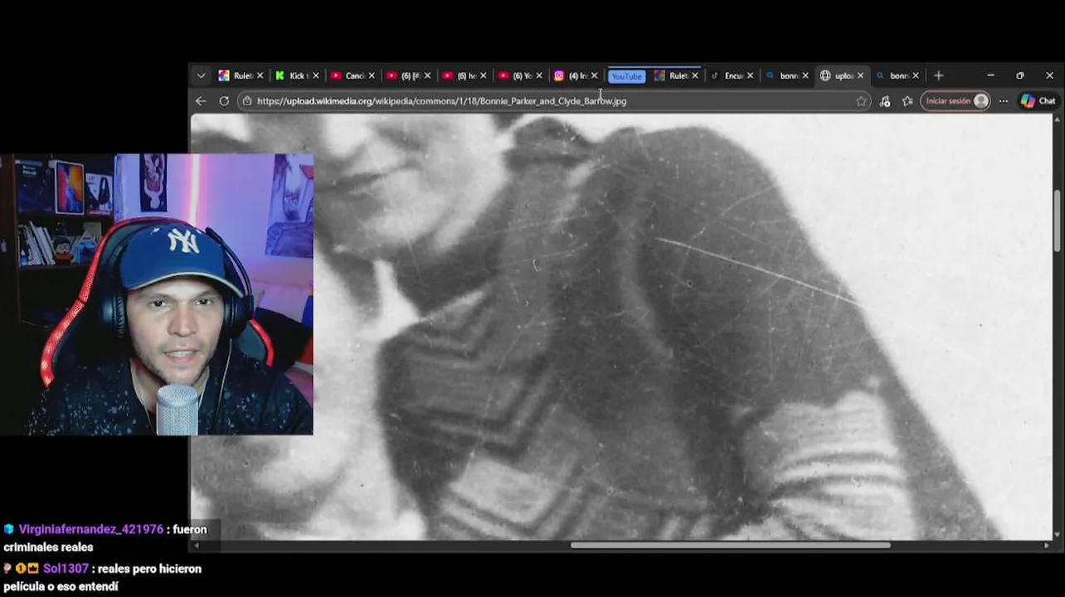Screen dimensions: 1065x597
Task: Open the tab search dropdown chevron
Action: pyautogui.click(x=201, y=75)
